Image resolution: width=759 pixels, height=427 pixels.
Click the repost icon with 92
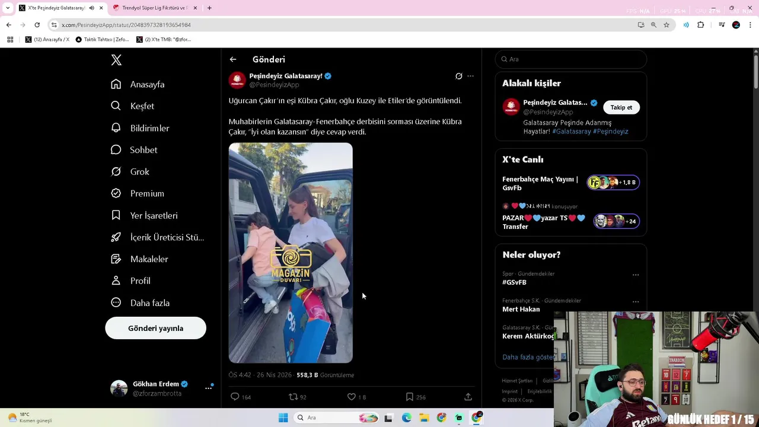click(293, 397)
